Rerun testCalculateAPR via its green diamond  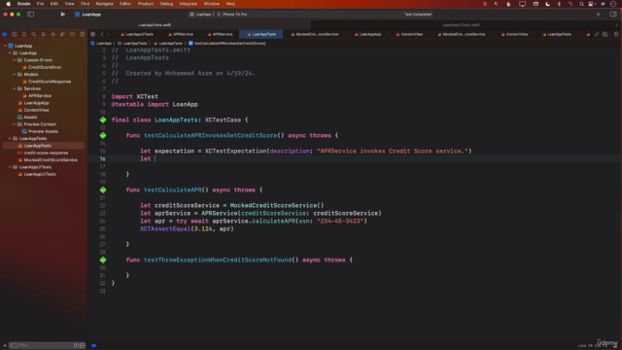(x=103, y=190)
